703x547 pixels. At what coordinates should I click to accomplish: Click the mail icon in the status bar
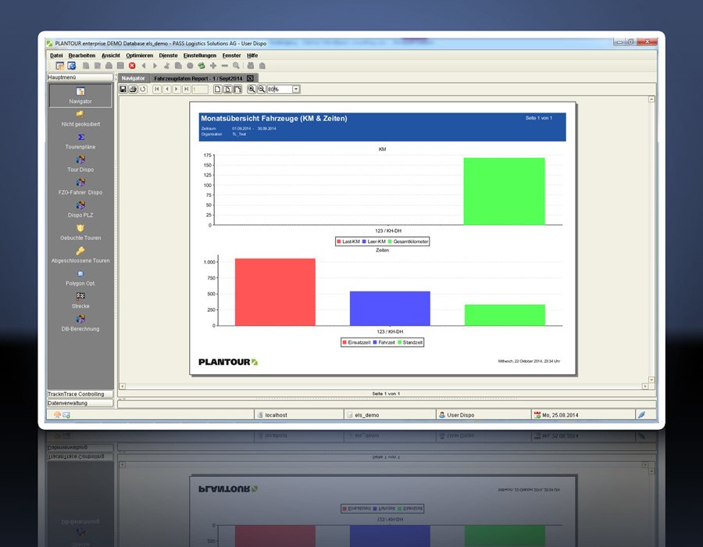[67, 415]
